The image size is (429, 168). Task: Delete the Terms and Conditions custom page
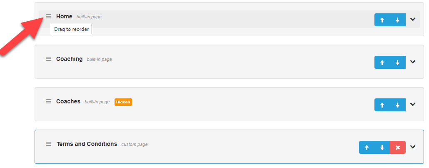click(398, 148)
